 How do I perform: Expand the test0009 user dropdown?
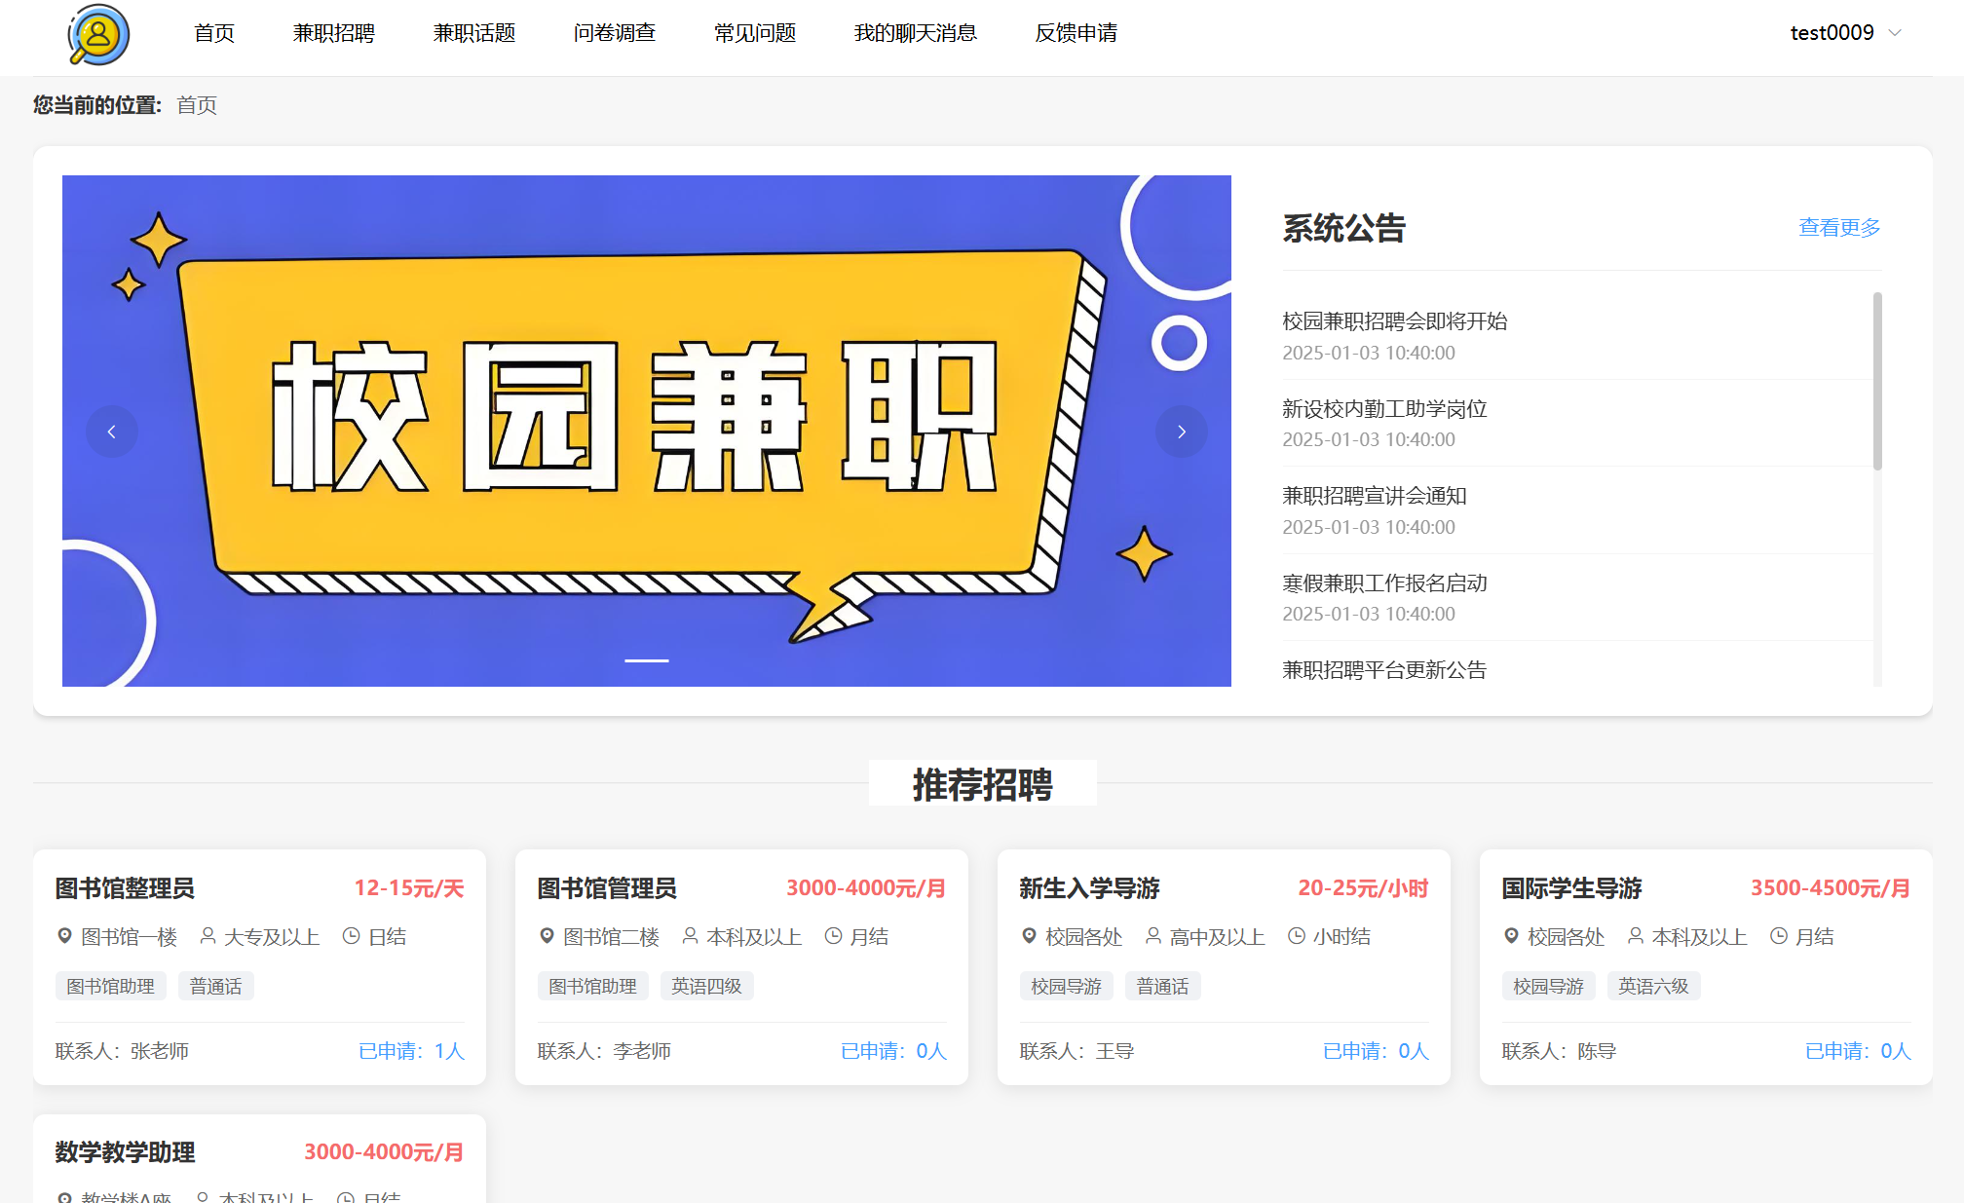coord(1846,33)
